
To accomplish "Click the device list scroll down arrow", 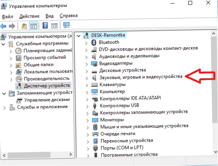I will click(x=216, y=152).
